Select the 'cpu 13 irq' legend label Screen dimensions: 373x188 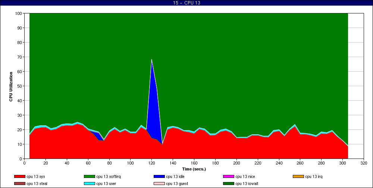click(314, 176)
